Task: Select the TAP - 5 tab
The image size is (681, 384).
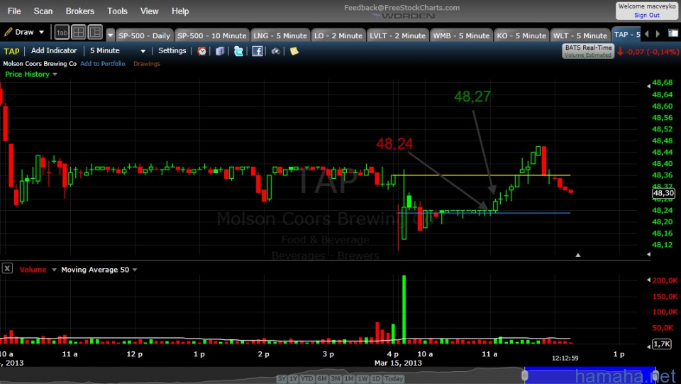Action: (x=626, y=35)
